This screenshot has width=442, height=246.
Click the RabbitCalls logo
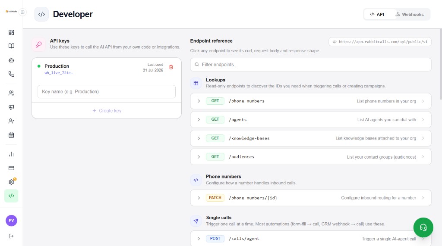pos(11,12)
